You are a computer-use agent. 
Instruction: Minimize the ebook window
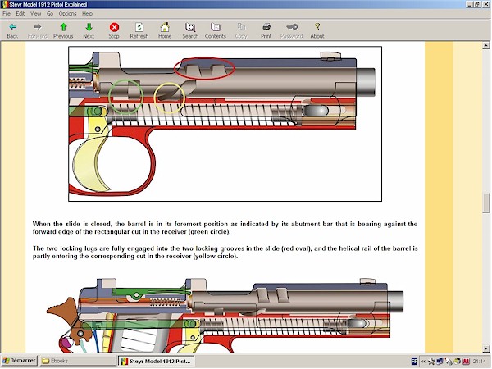(470, 4)
